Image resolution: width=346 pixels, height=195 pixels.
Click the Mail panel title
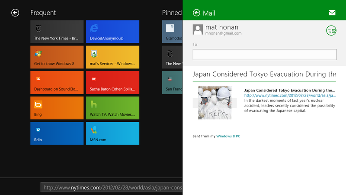(x=209, y=13)
